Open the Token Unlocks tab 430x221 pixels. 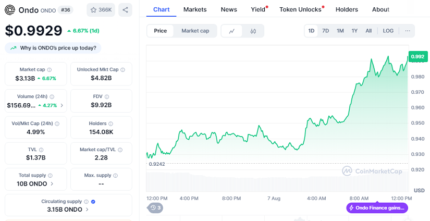point(300,9)
